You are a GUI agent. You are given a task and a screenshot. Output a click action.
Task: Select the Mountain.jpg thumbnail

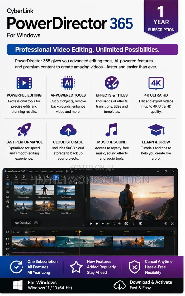click(x=23, y=190)
